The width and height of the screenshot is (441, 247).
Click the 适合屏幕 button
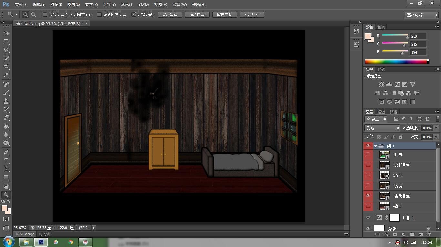tap(197, 14)
